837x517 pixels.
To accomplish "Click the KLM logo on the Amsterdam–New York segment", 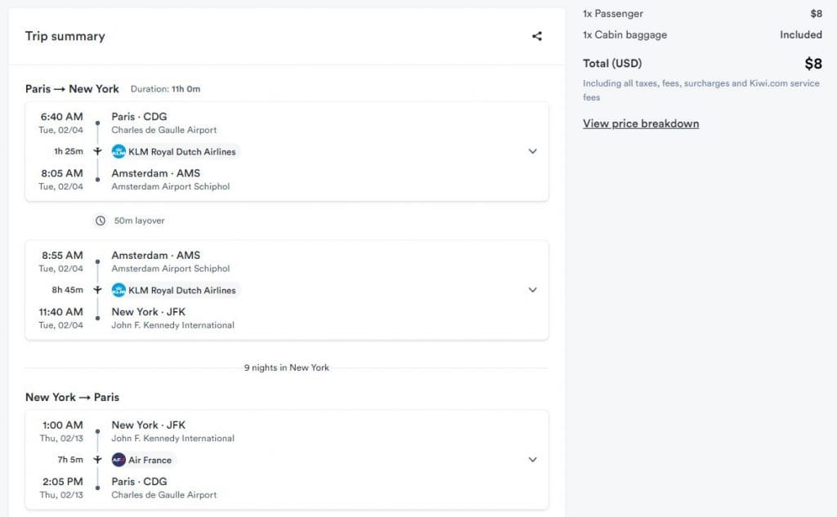I will click(118, 290).
